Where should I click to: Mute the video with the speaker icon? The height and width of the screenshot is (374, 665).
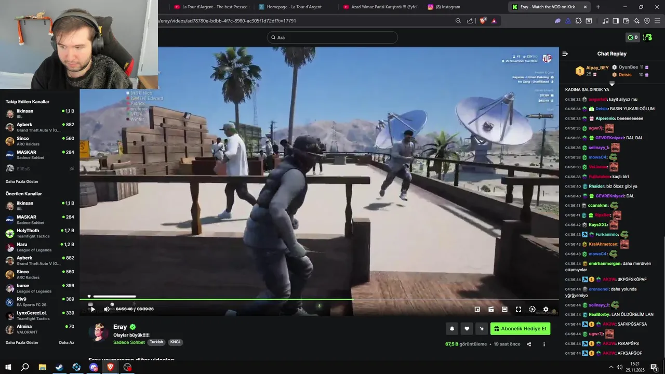click(x=107, y=309)
